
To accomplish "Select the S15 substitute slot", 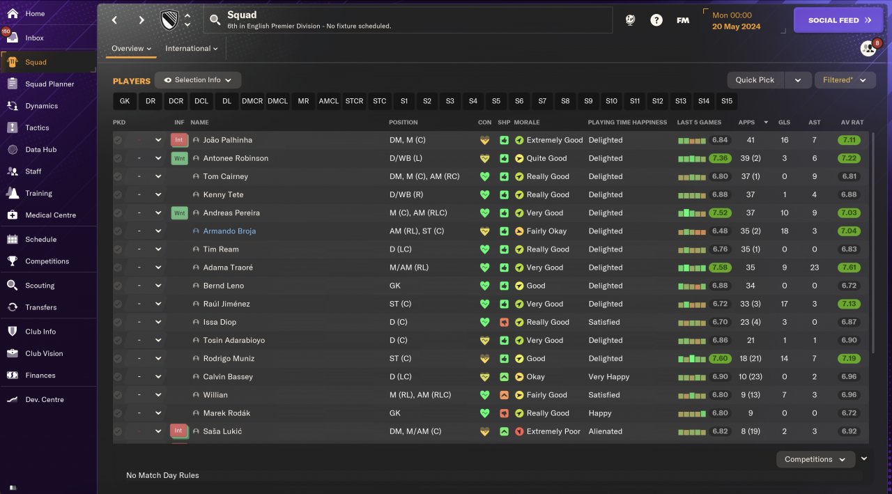I will click(727, 101).
